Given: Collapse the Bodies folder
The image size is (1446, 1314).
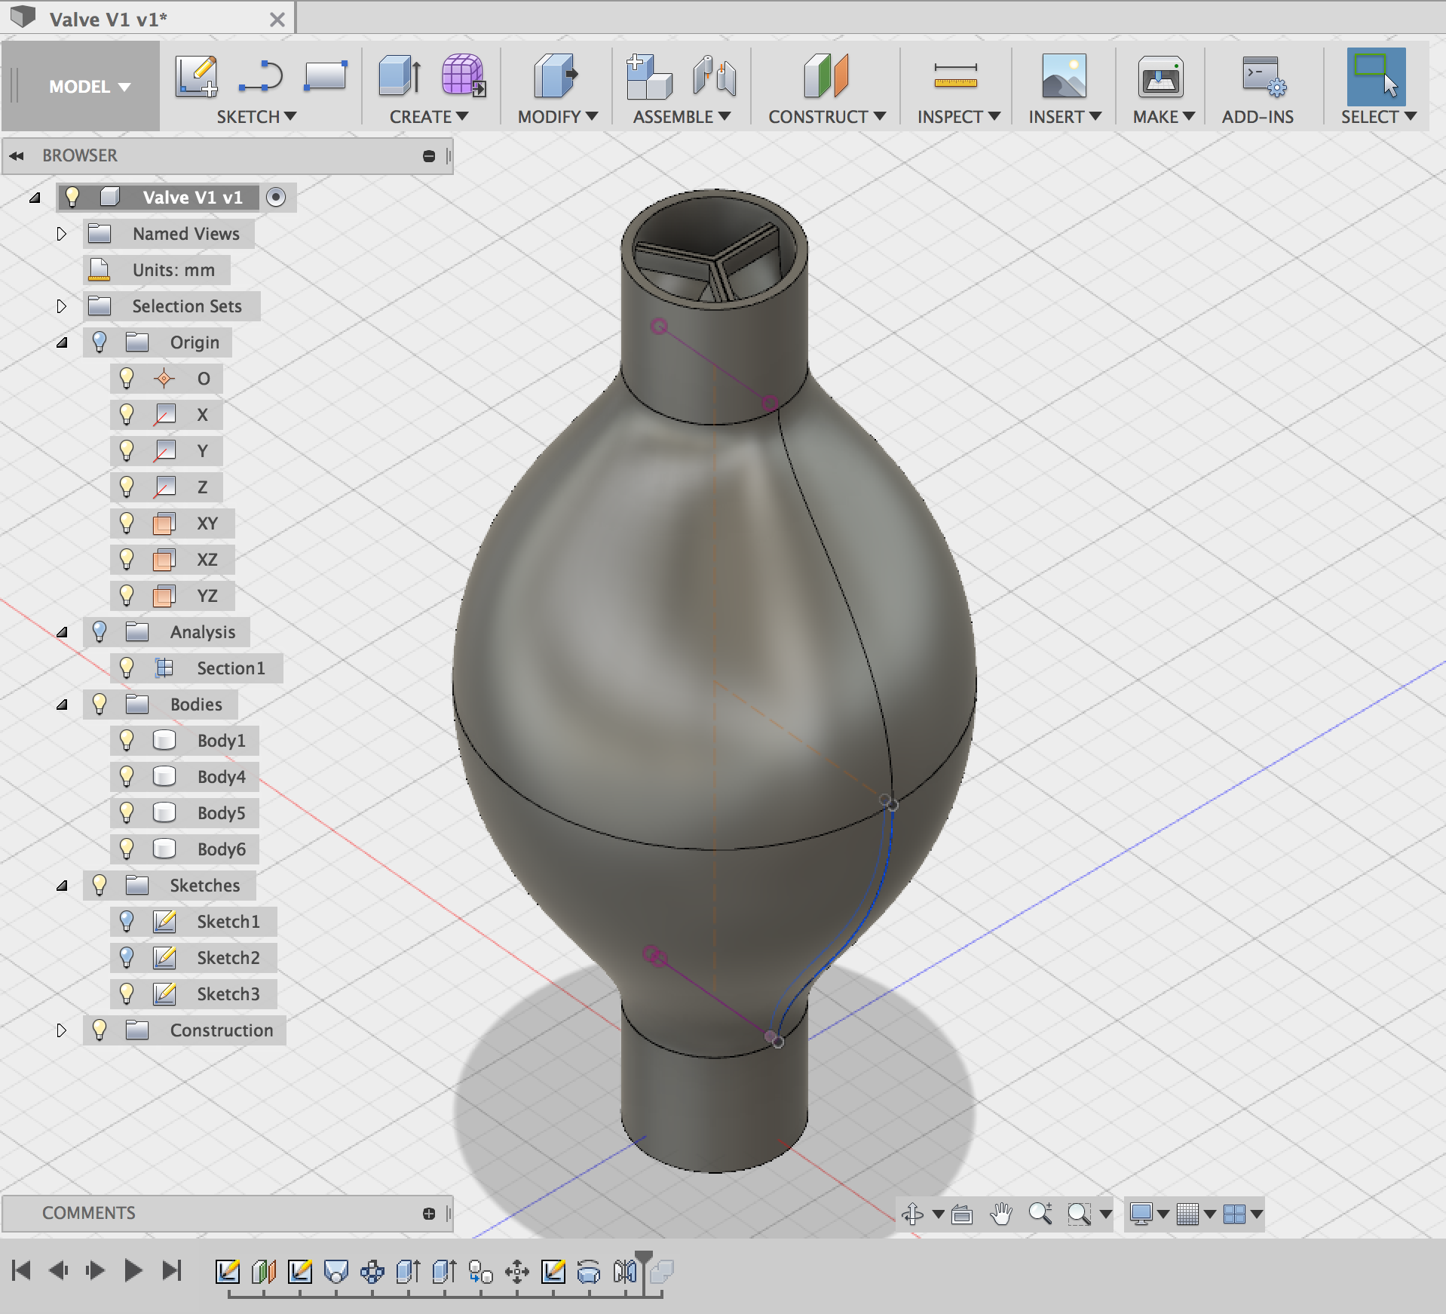Looking at the screenshot, I should tap(62, 705).
